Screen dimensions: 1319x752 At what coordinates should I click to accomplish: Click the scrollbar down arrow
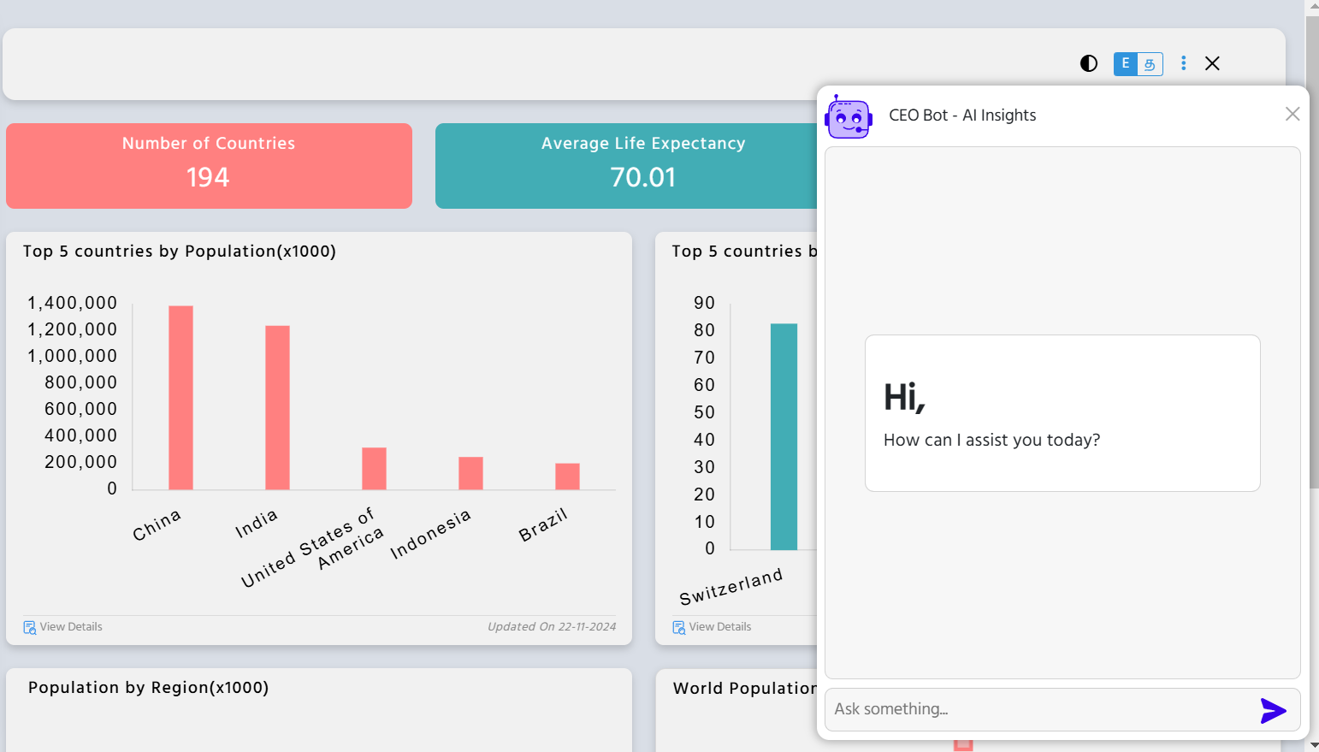1312,744
